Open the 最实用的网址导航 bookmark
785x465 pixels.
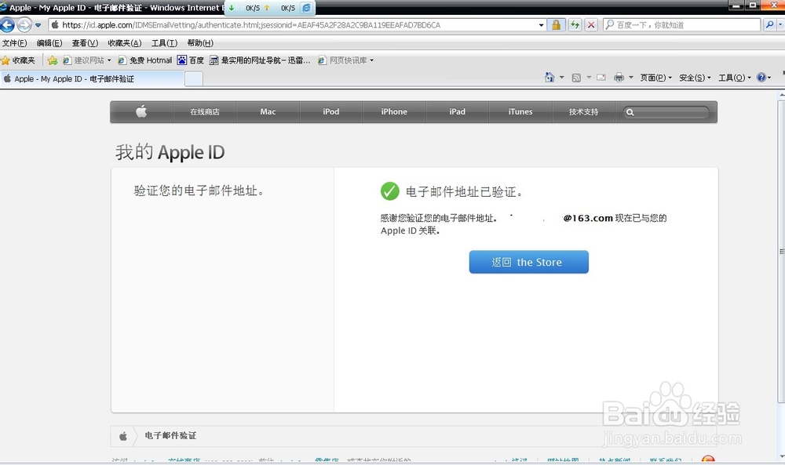(x=260, y=60)
